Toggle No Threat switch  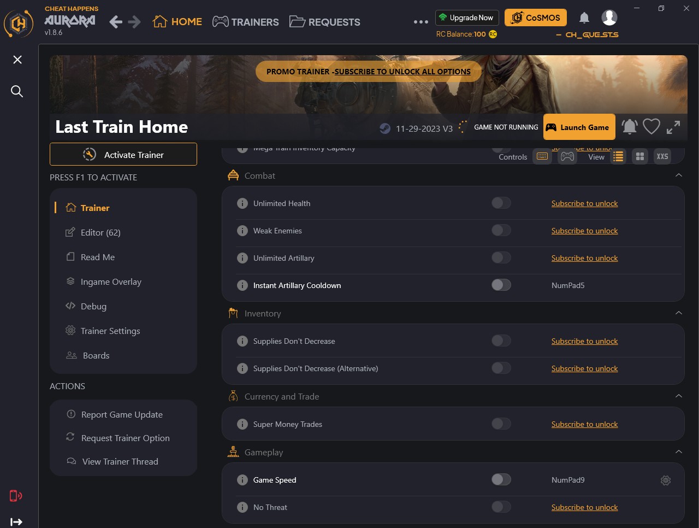click(x=501, y=507)
